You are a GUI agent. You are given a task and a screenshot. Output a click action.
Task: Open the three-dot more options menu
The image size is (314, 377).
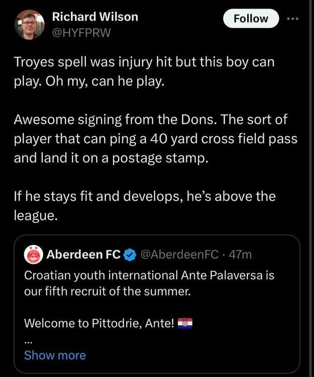(x=292, y=19)
